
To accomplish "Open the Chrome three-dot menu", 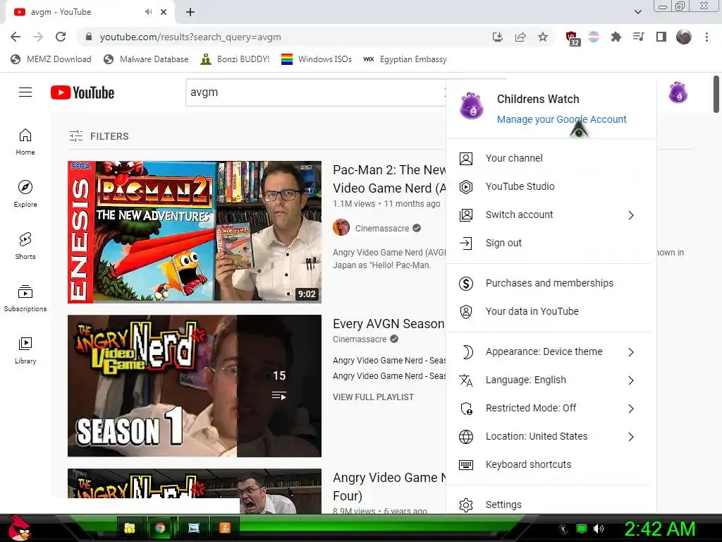I will tap(706, 37).
